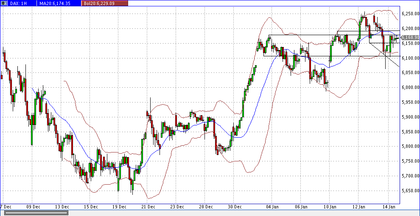This screenshot has height=216, width=420.
Task: Click the 19 Dec date label
Action: 120,207
